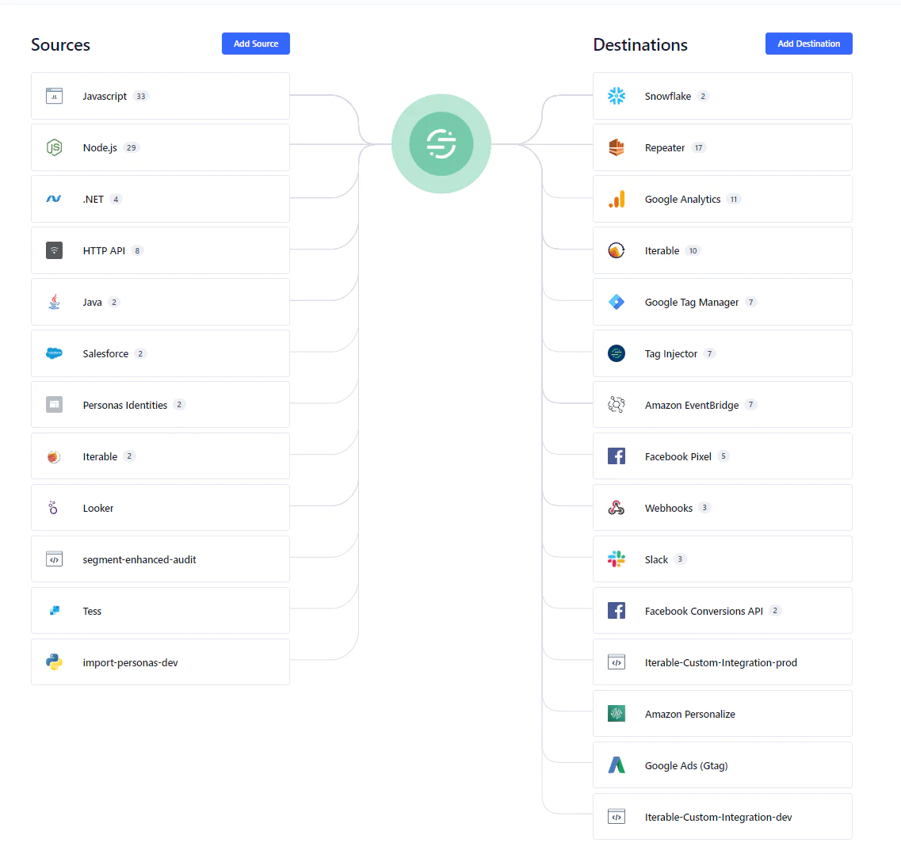The width and height of the screenshot is (901, 858).
Task: Open the Webhooks destination name
Action: click(669, 509)
